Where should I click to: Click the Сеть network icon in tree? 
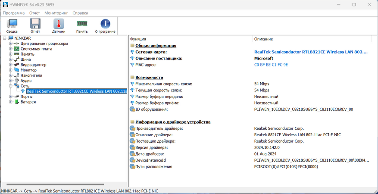tap(16, 86)
